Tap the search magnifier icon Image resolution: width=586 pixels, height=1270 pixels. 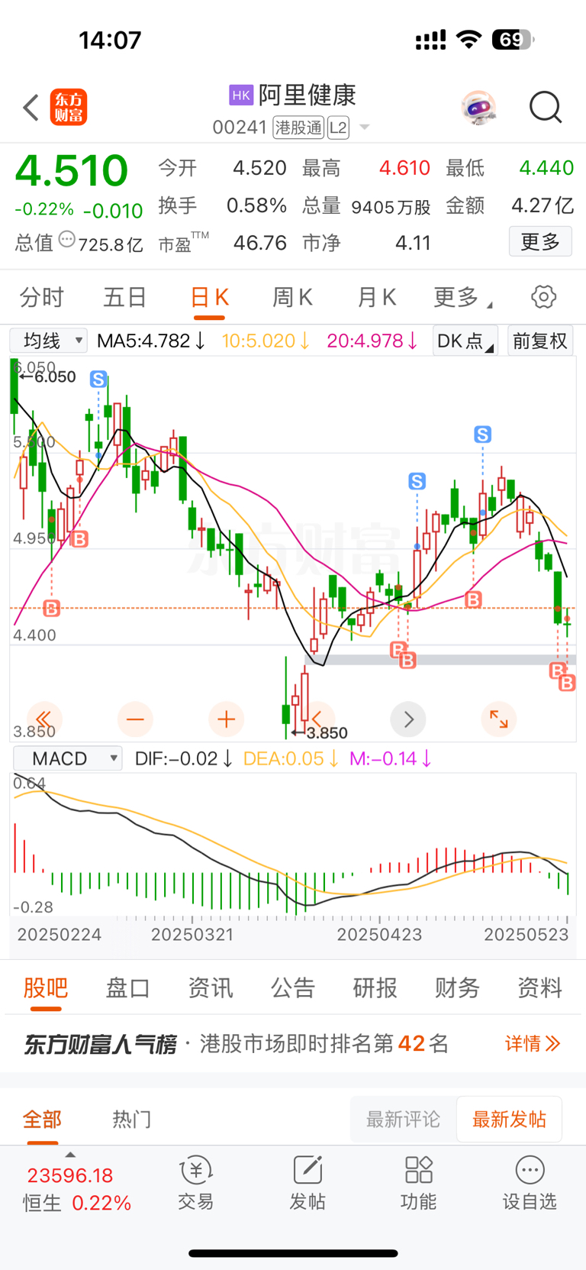click(546, 107)
